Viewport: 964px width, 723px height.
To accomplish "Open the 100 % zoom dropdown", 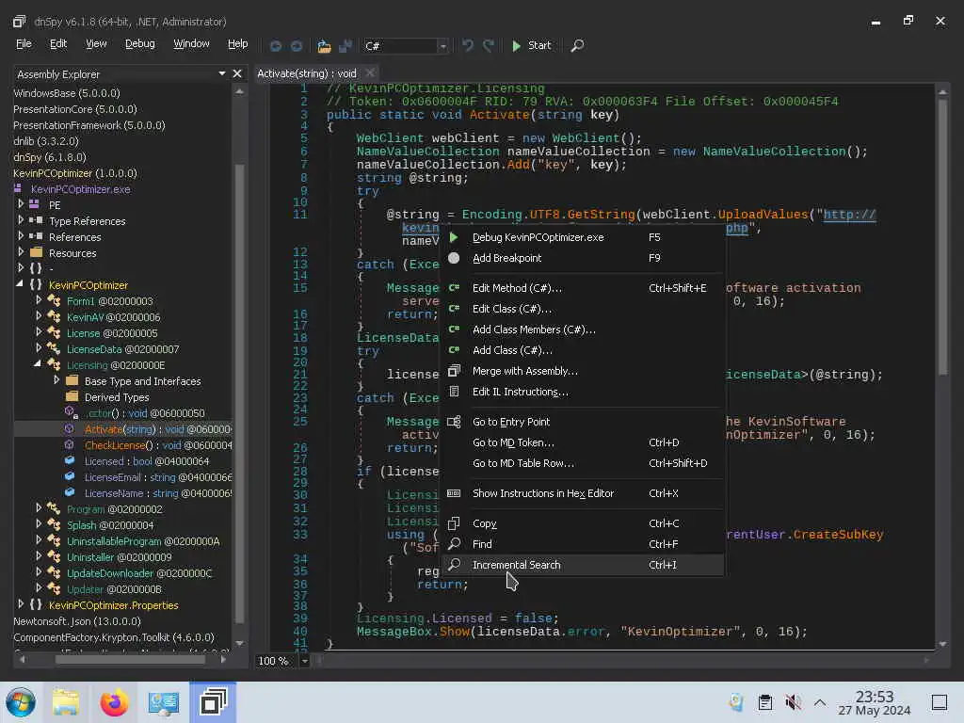I will (x=305, y=661).
